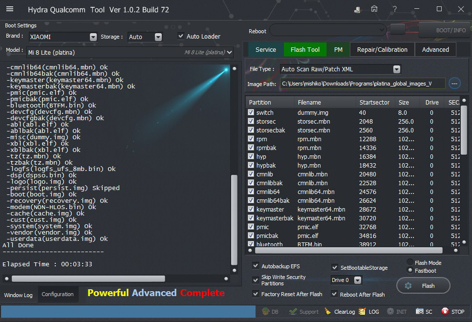Open the Advanced tab

435,50
